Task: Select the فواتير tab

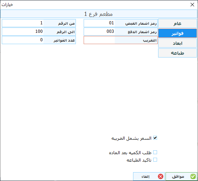Action: click(178, 33)
